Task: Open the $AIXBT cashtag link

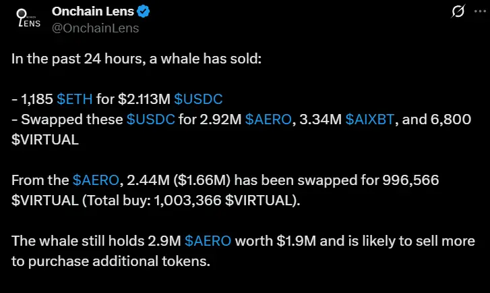Action: [x=370, y=119]
